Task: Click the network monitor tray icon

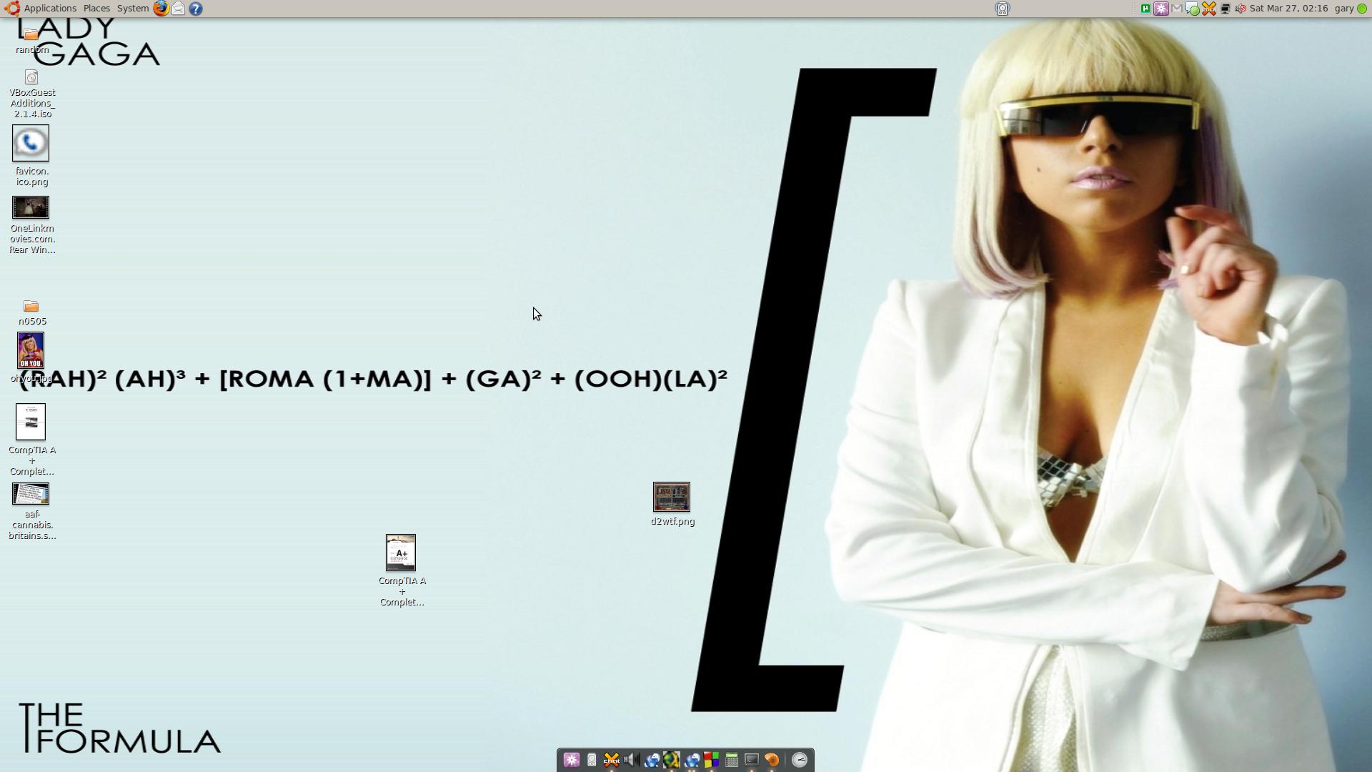Action: pyautogui.click(x=1225, y=9)
